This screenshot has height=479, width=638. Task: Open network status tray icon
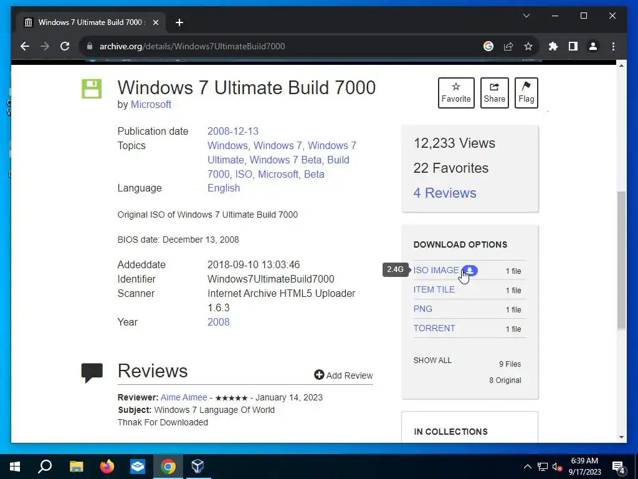coord(543,467)
